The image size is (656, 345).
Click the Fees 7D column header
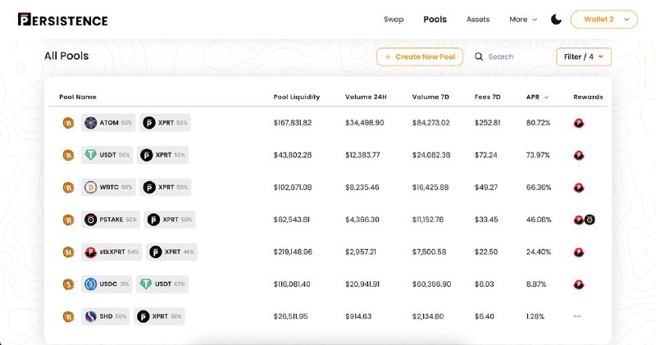tap(487, 97)
